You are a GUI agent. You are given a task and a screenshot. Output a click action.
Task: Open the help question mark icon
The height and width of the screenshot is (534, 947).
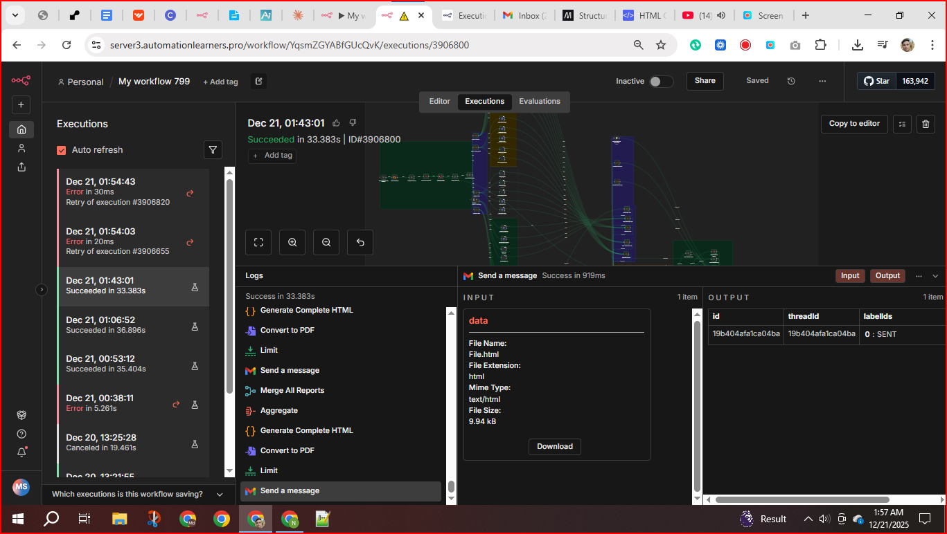click(x=21, y=434)
